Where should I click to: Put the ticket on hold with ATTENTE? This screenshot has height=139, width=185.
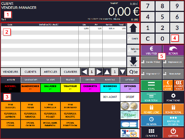tap(151, 120)
